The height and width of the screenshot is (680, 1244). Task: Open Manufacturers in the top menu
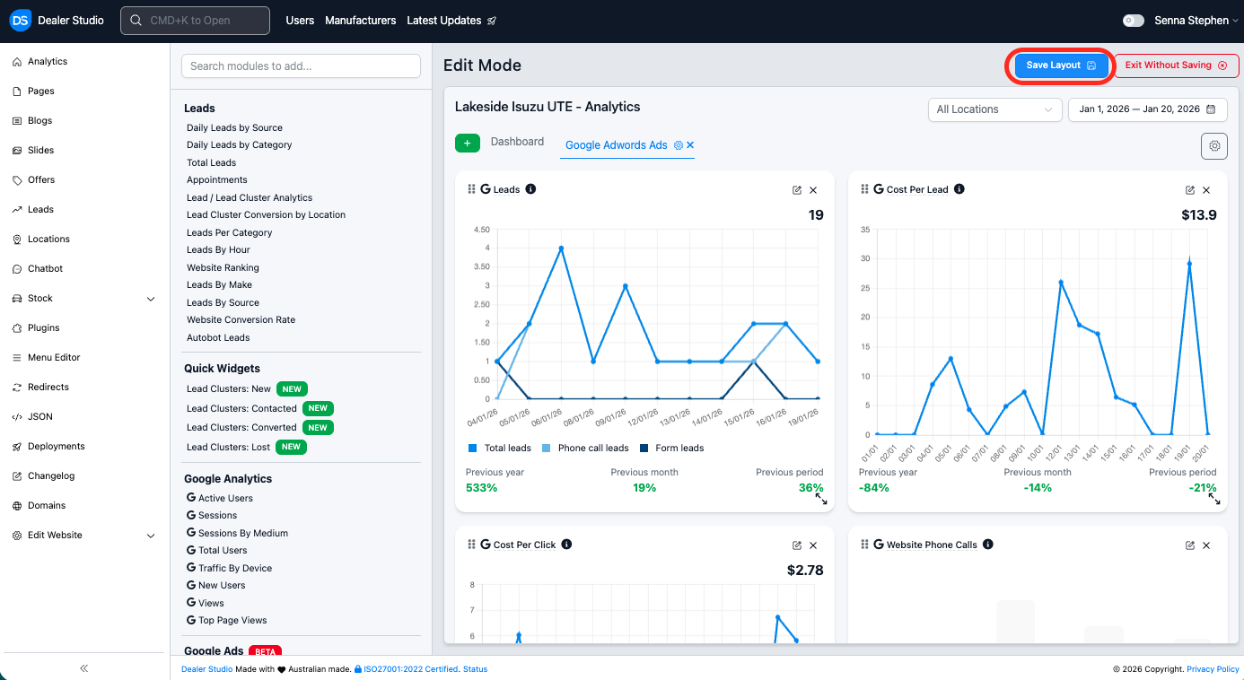(360, 21)
